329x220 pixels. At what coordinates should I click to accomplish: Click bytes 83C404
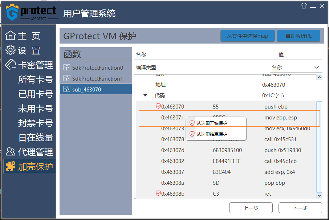(222, 172)
